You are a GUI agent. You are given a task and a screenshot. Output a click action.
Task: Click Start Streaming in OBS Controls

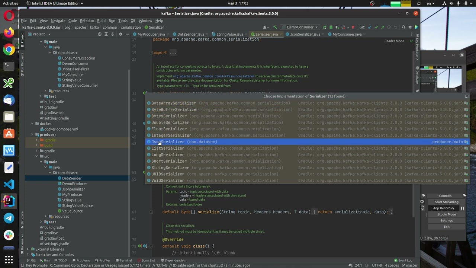click(447, 202)
